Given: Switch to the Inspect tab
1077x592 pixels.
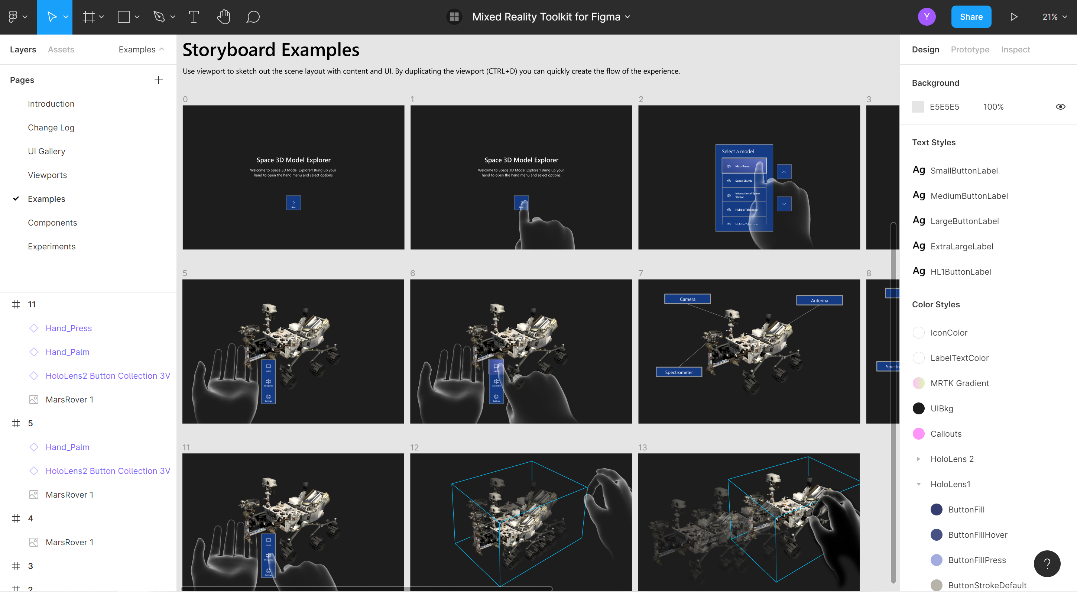Looking at the screenshot, I should [x=1015, y=49].
